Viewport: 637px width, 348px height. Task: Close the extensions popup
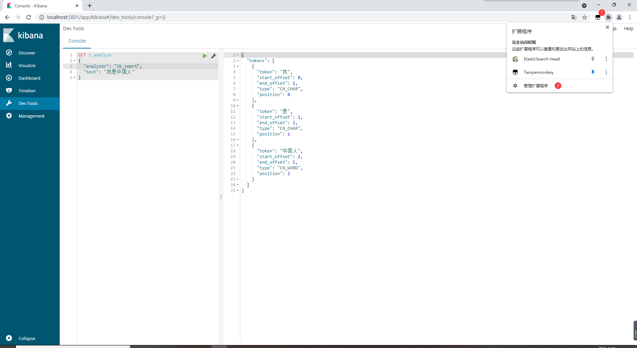click(x=607, y=27)
